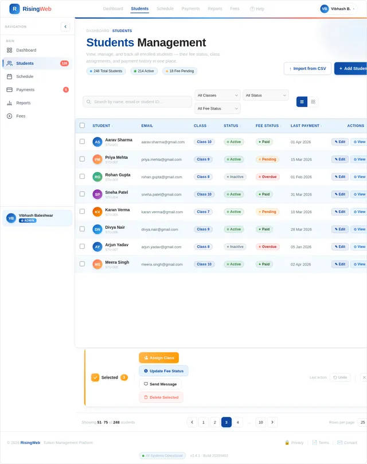Expand the All Status filter
The width and height of the screenshot is (367, 464).
[x=266, y=95]
